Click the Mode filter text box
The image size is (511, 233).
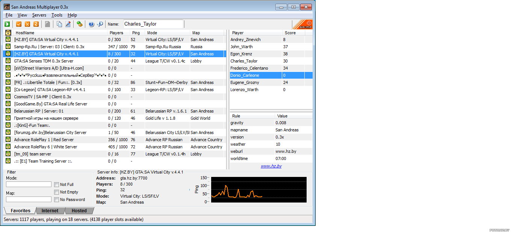pos(29,184)
